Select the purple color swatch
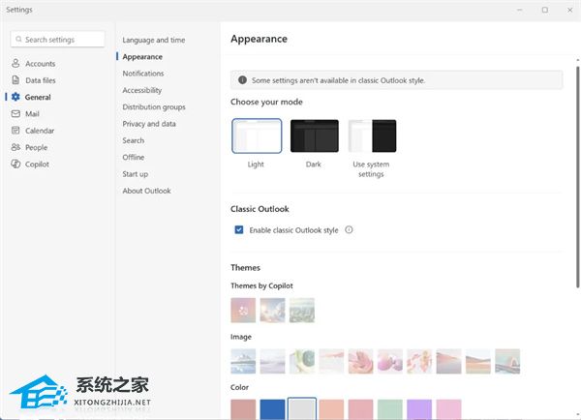This screenshot has width=581, height=420. pyautogui.click(x=419, y=409)
